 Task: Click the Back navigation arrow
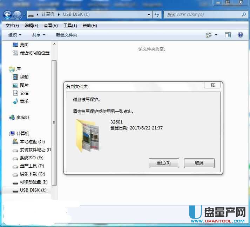[8, 15]
